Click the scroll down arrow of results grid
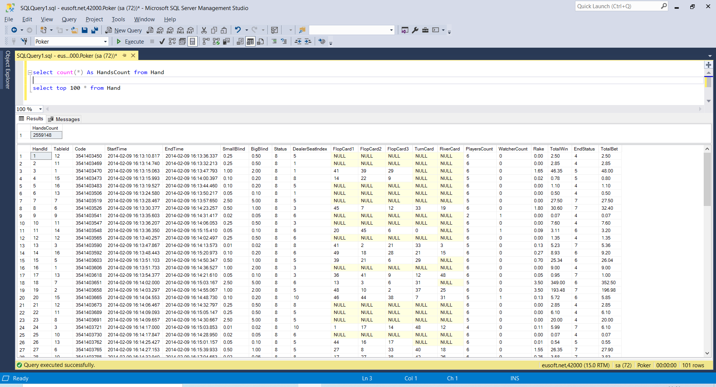The image size is (716, 387). point(707,353)
